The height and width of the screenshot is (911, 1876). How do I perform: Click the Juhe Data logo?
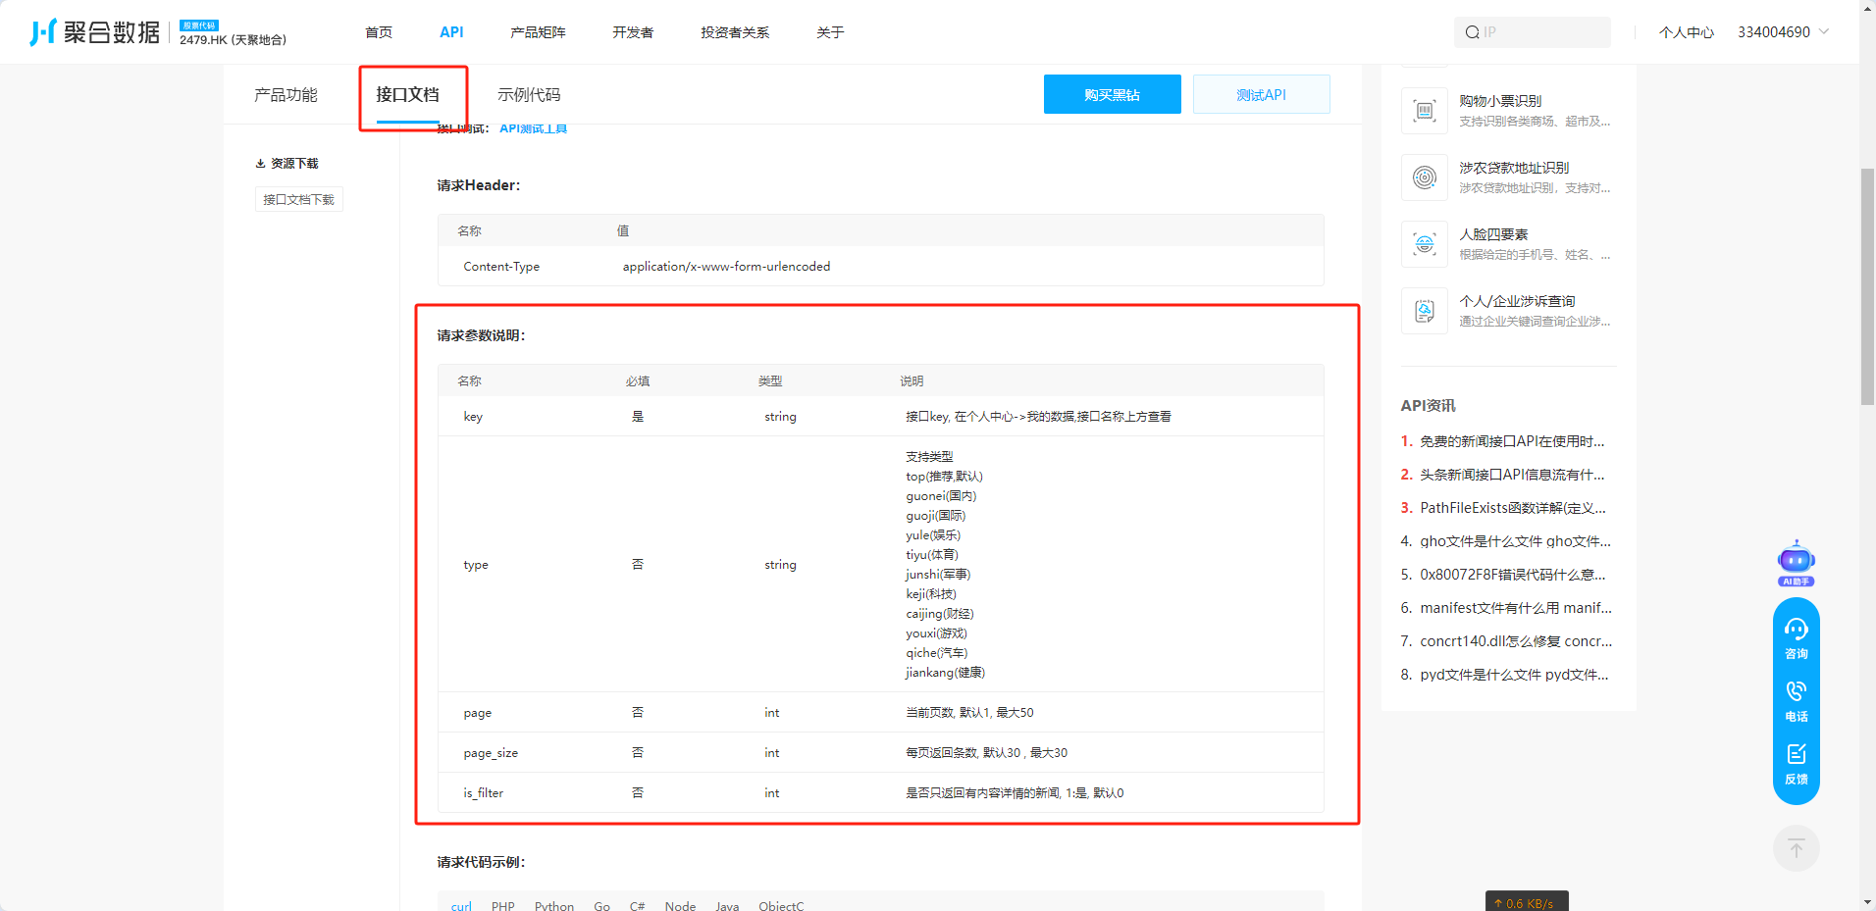95,32
